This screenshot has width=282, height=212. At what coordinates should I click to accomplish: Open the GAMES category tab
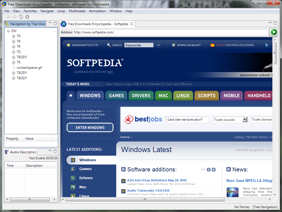coord(116,96)
